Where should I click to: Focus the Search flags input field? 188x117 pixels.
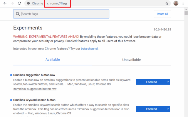coord(61,14)
